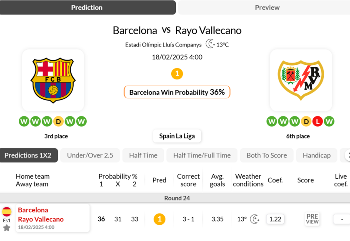This screenshot has width=350, height=241.
Task: Open the Half Time predictions tab
Action: coord(143,155)
